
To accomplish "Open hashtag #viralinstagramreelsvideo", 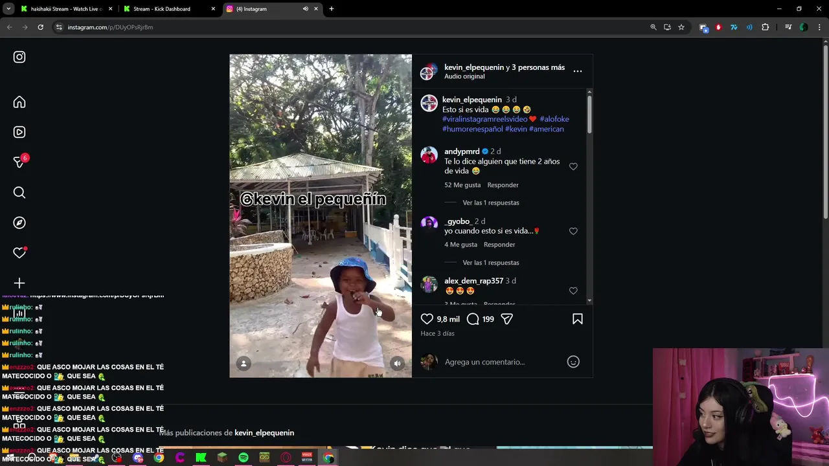I will (484, 119).
